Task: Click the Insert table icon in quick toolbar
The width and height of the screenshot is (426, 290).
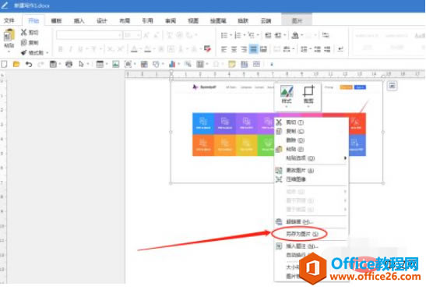Action: (100, 64)
